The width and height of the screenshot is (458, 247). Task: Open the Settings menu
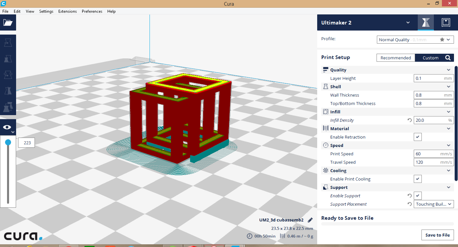tap(46, 11)
